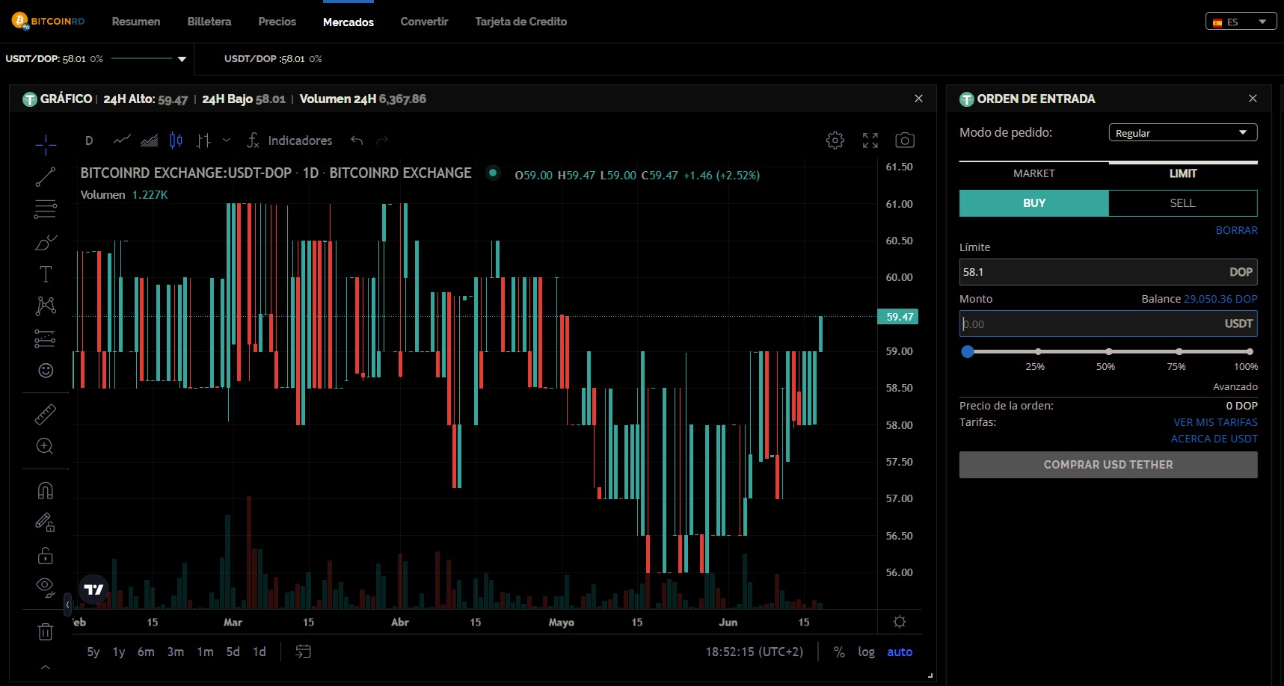
Task: Enable magnet mode on the chart
Action: pyautogui.click(x=45, y=489)
